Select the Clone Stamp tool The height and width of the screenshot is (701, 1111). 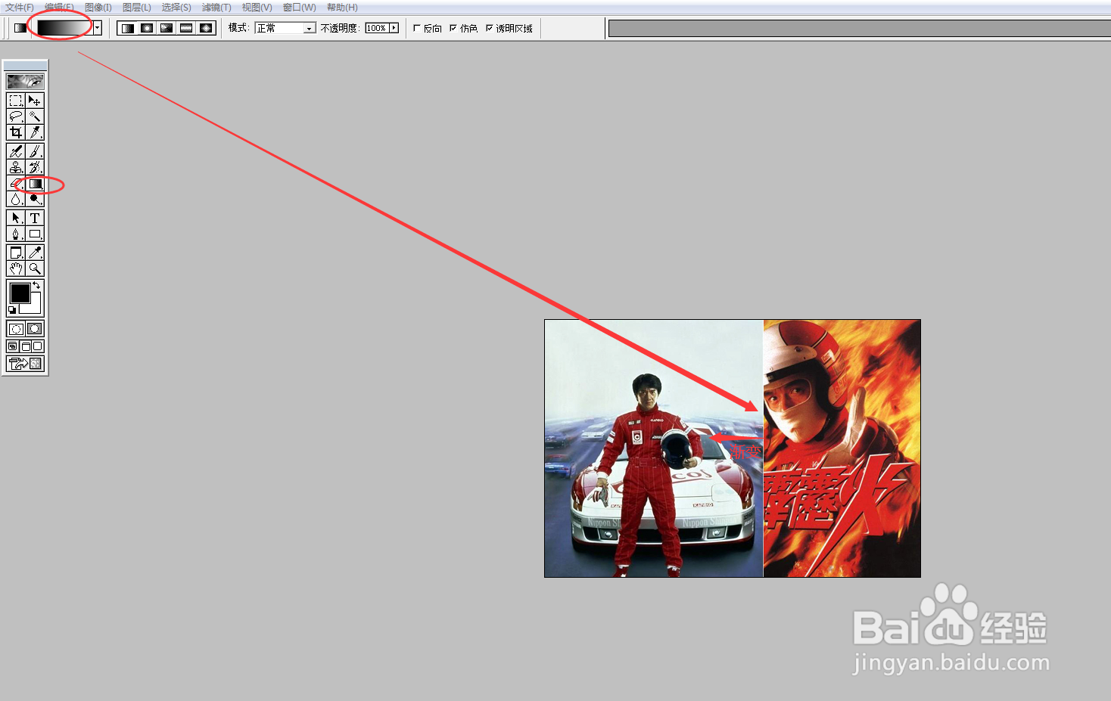[16, 168]
